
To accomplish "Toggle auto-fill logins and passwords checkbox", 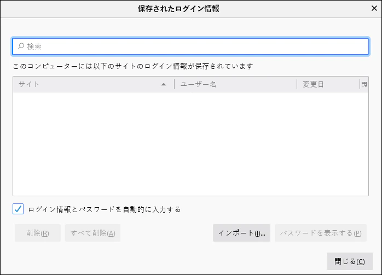I will (x=18, y=209).
